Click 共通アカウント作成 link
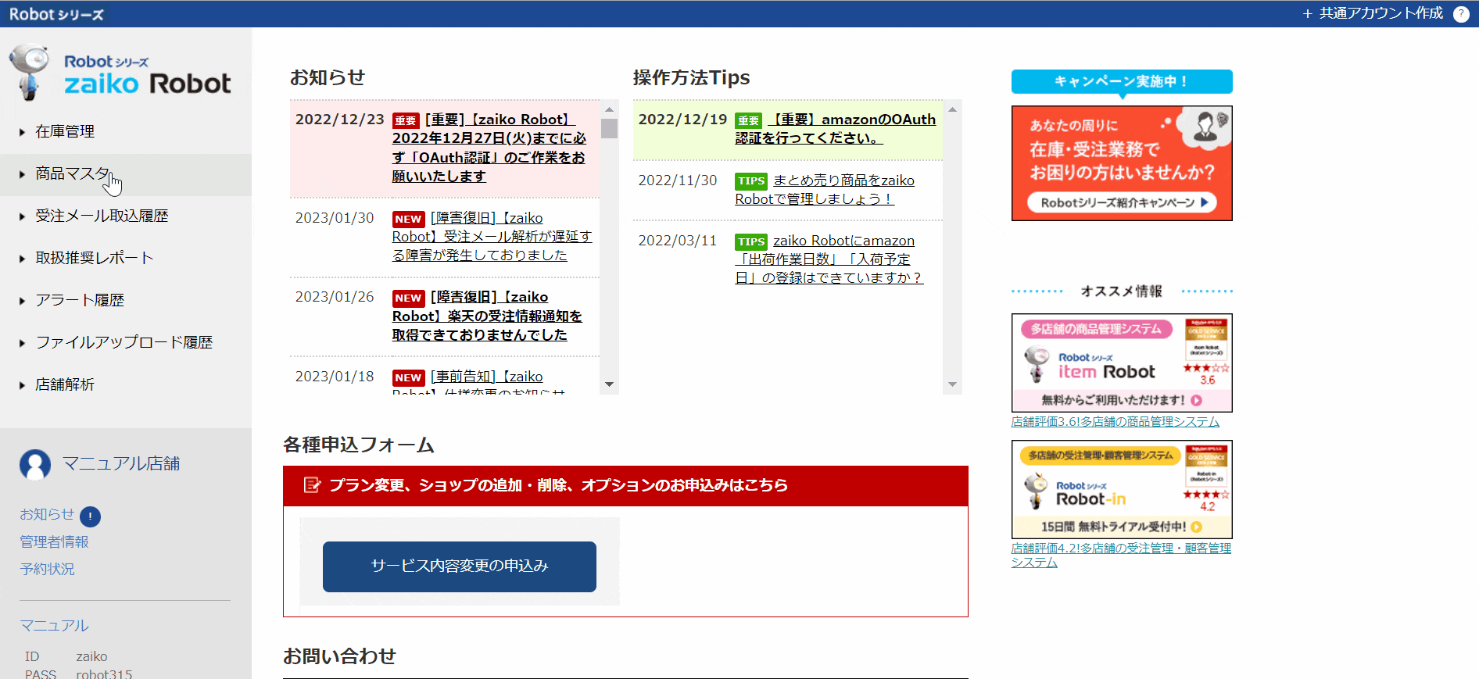The width and height of the screenshot is (1479, 679). coord(1373,14)
